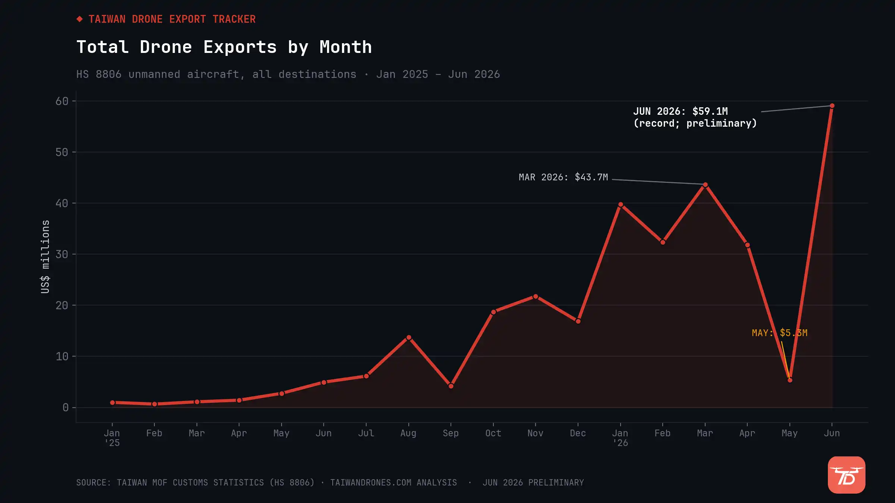The image size is (895, 503).
Task: Click the September 2025 data point
Action: (x=451, y=386)
